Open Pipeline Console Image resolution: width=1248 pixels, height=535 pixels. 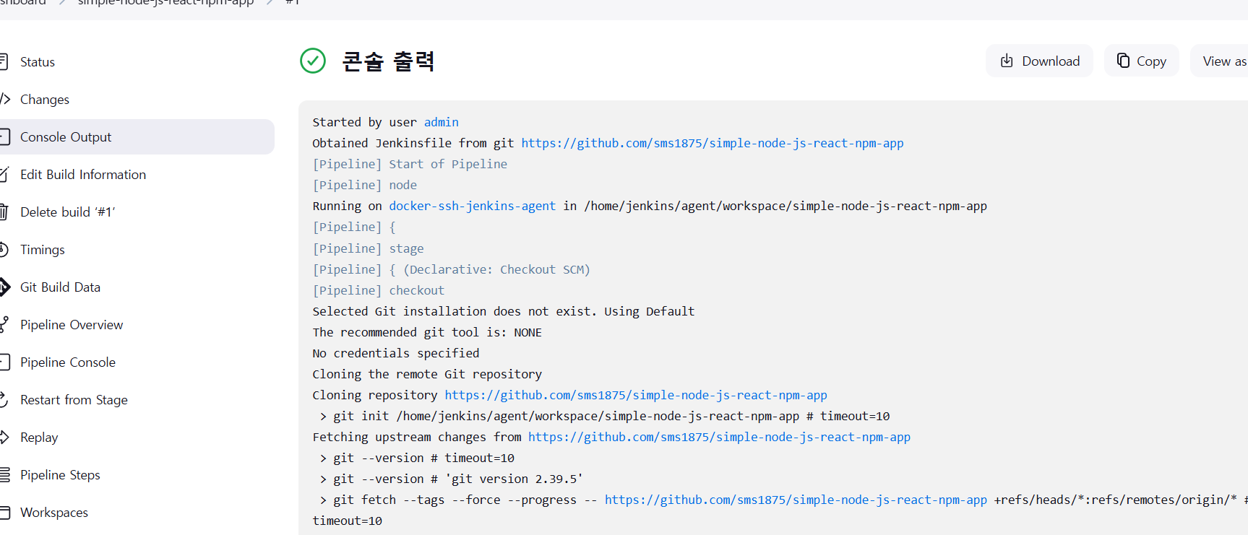coord(68,362)
